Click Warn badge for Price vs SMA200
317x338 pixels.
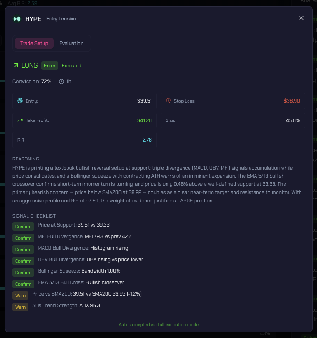(x=21, y=296)
